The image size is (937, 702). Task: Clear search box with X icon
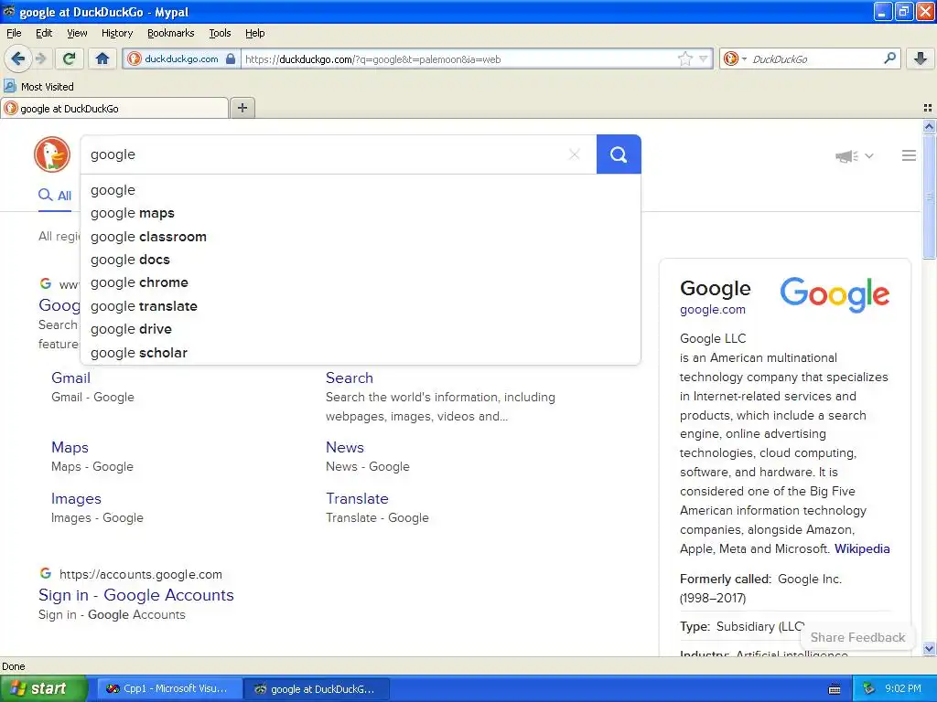[x=575, y=154]
